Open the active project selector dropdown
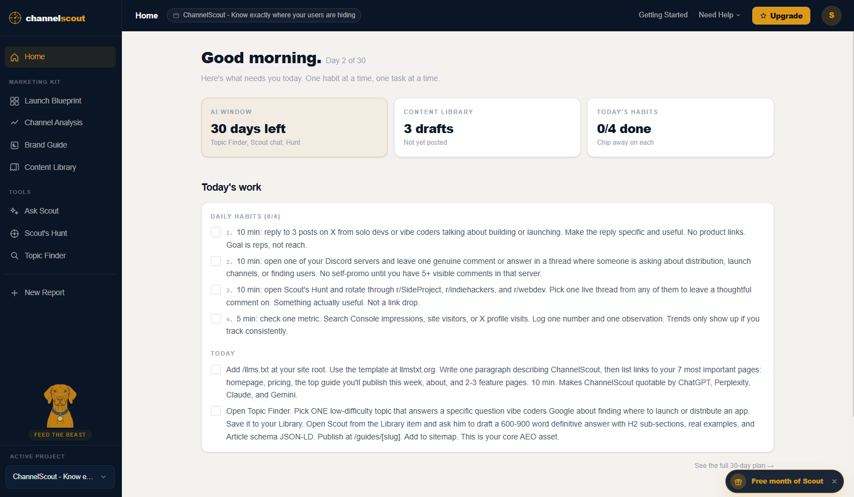The image size is (854, 497). (x=60, y=477)
